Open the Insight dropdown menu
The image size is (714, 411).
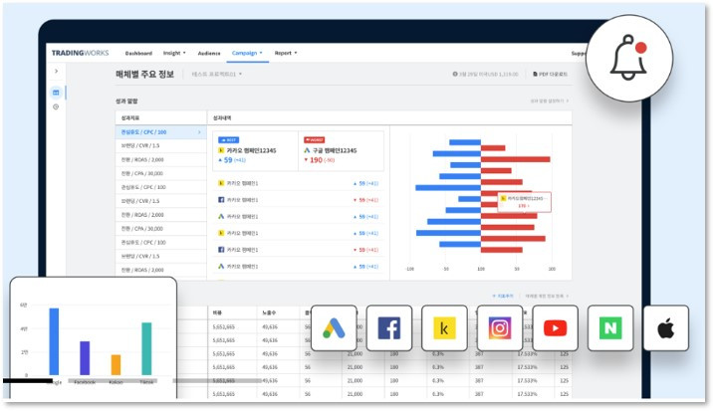174,54
